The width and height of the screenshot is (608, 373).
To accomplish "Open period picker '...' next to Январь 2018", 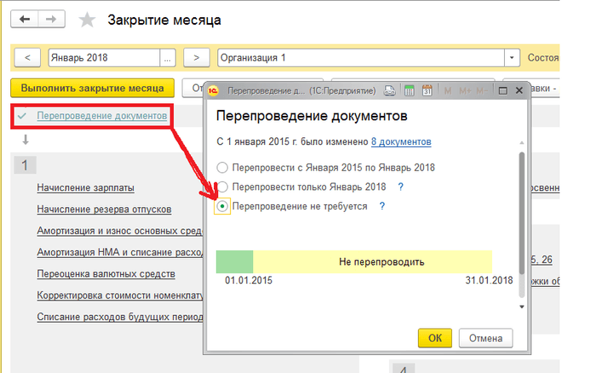I will pyautogui.click(x=168, y=57).
